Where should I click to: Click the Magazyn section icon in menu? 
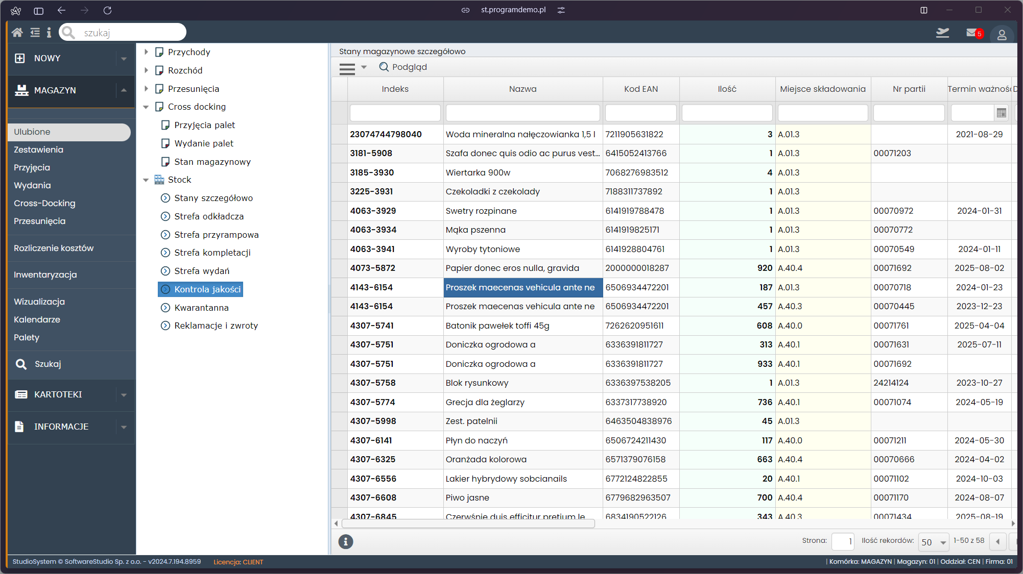click(19, 90)
